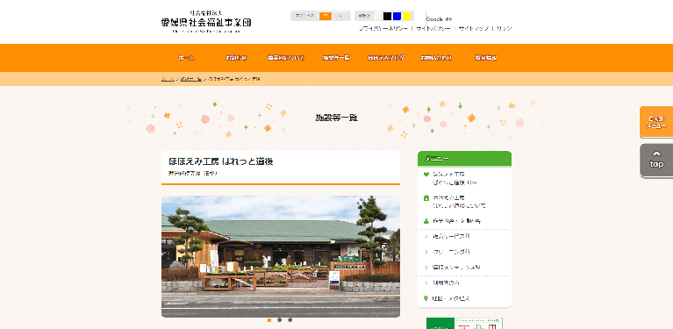Open the プライバシーポリシー link
The height and width of the screenshot is (329, 673).
[x=383, y=28]
